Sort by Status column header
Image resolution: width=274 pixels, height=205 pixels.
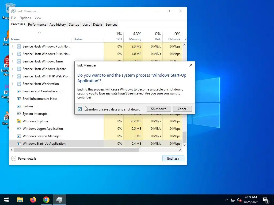[88, 36]
